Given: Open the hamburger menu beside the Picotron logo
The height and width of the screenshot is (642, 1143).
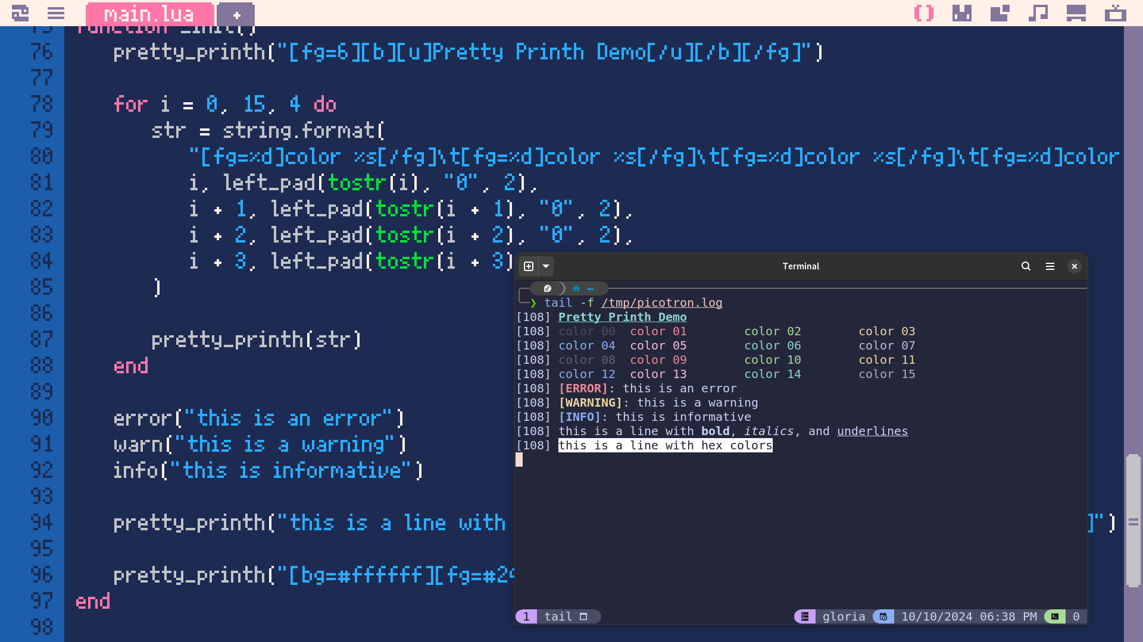Looking at the screenshot, I should coord(56,13).
